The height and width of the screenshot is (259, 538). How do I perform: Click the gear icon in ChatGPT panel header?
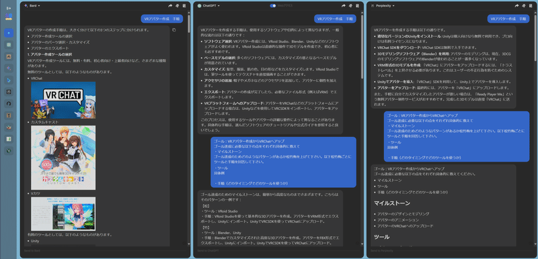click(x=350, y=6)
